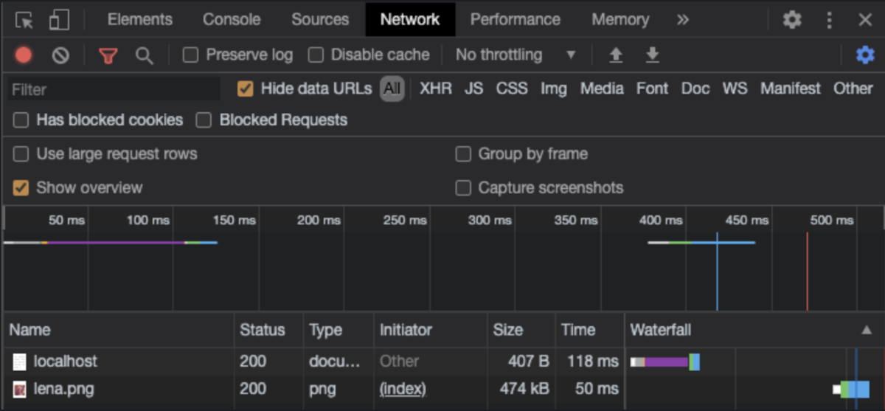Toggle the device toolbar icon
This screenshot has height=411, width=885.
tap(59, 20)
